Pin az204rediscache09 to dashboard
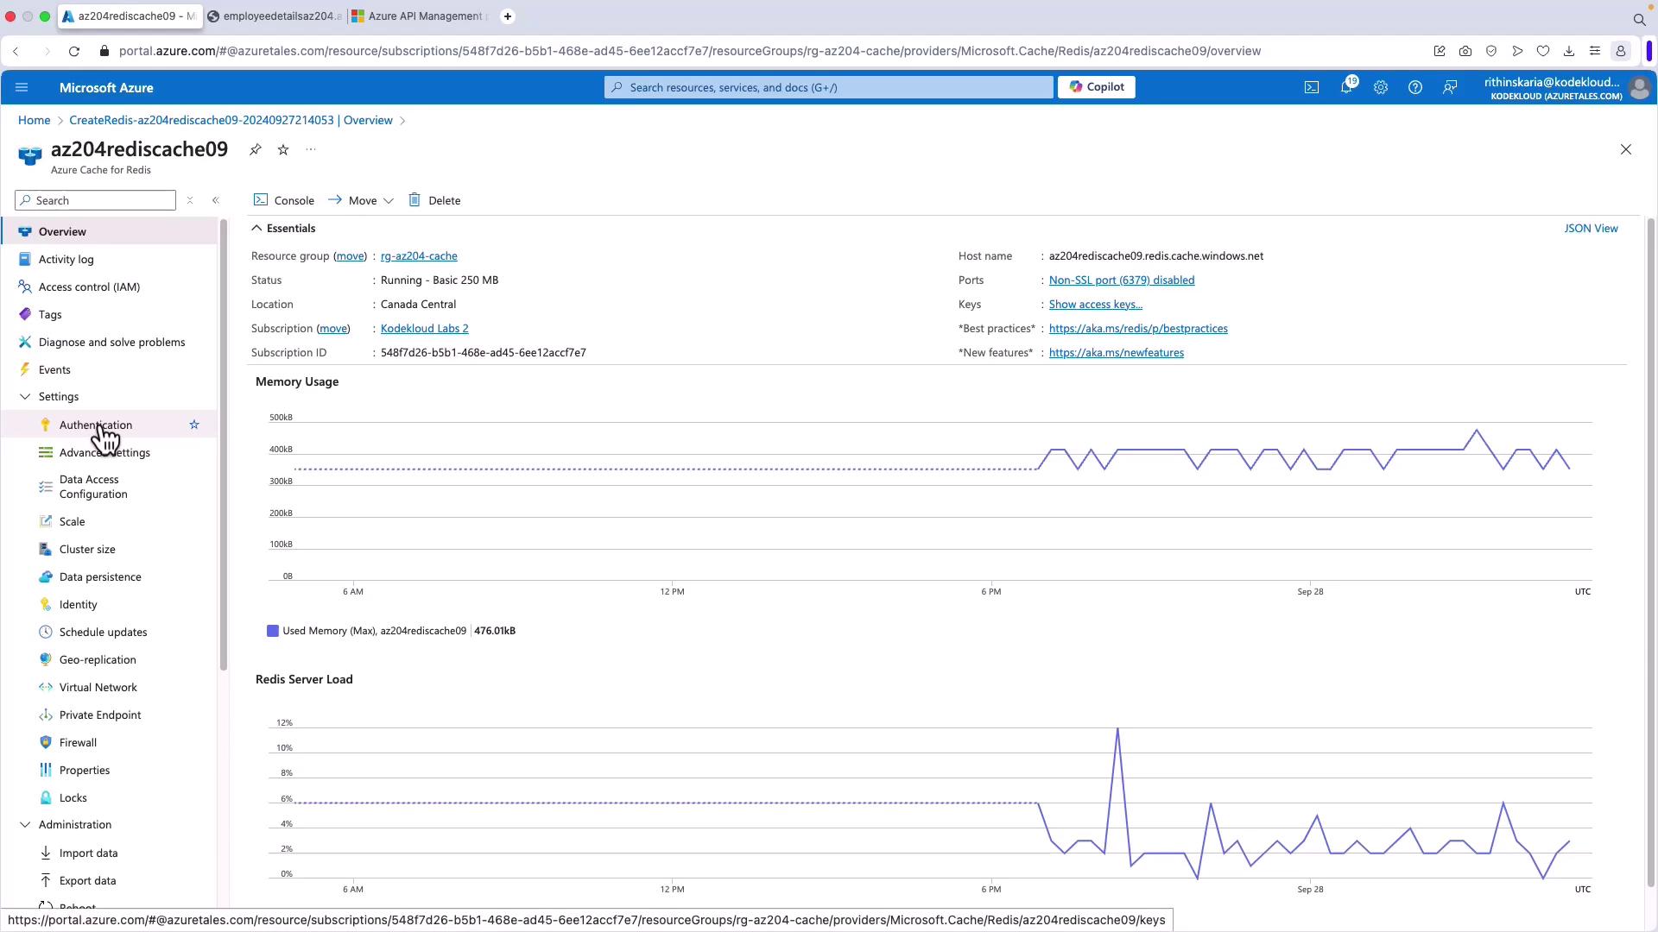 (x=255, y=150)
